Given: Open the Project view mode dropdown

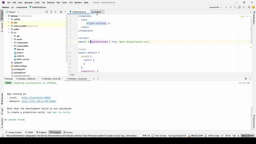Looking at the screenshot, I should point(18,12).
